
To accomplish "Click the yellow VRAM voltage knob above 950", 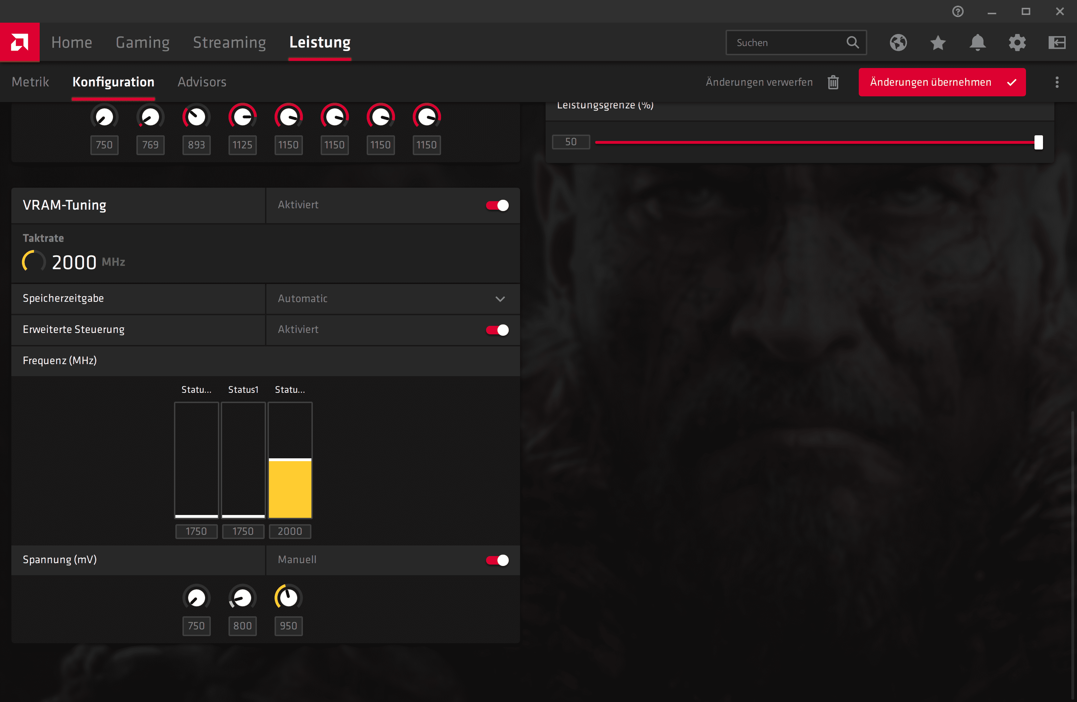I will click(289, 598).
